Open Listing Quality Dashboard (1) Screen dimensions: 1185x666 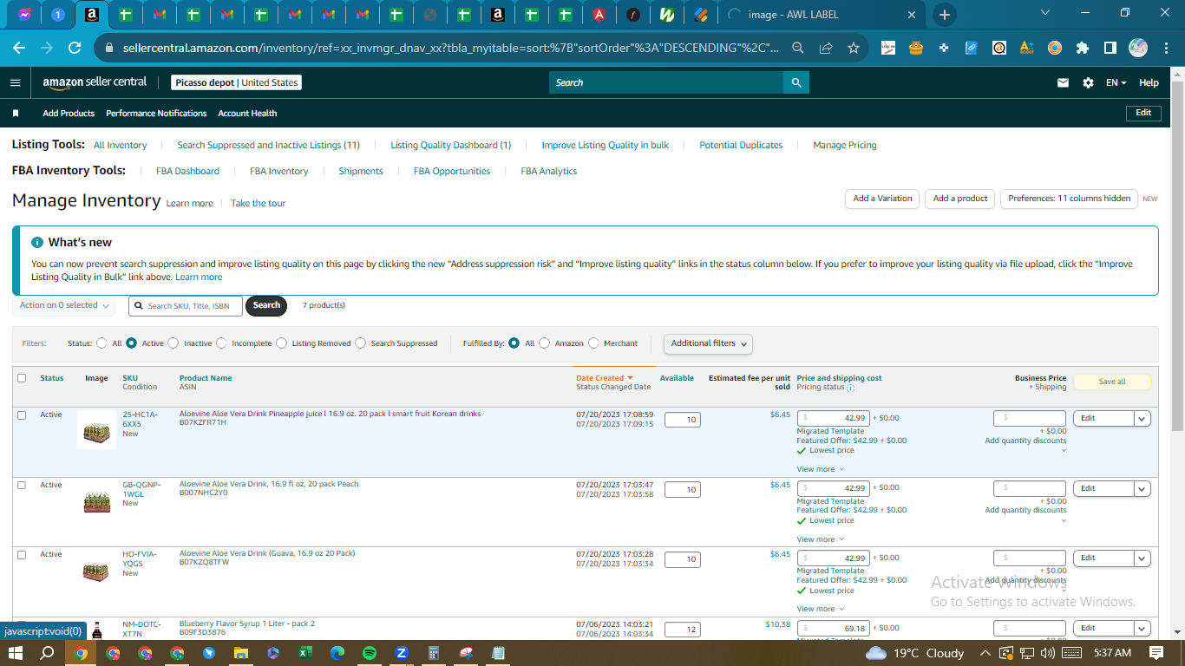[x=451, y=146]
